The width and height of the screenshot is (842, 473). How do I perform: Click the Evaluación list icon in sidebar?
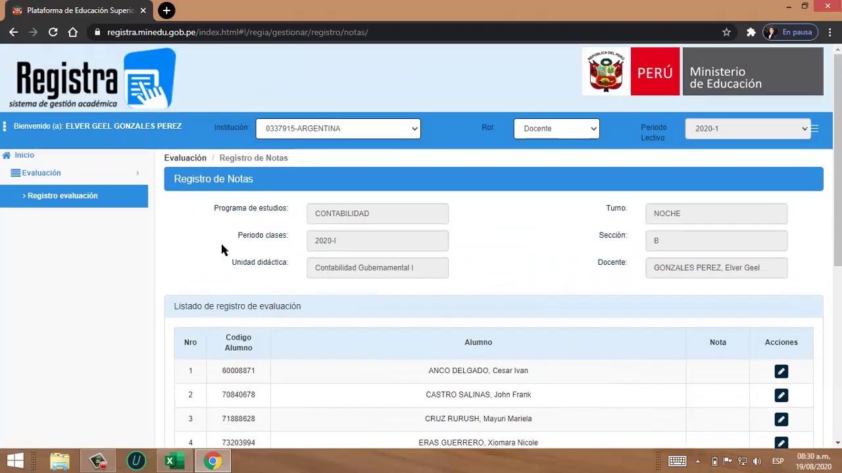[15, 173]
